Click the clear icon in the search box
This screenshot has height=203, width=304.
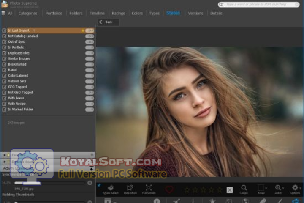(297, 5)
